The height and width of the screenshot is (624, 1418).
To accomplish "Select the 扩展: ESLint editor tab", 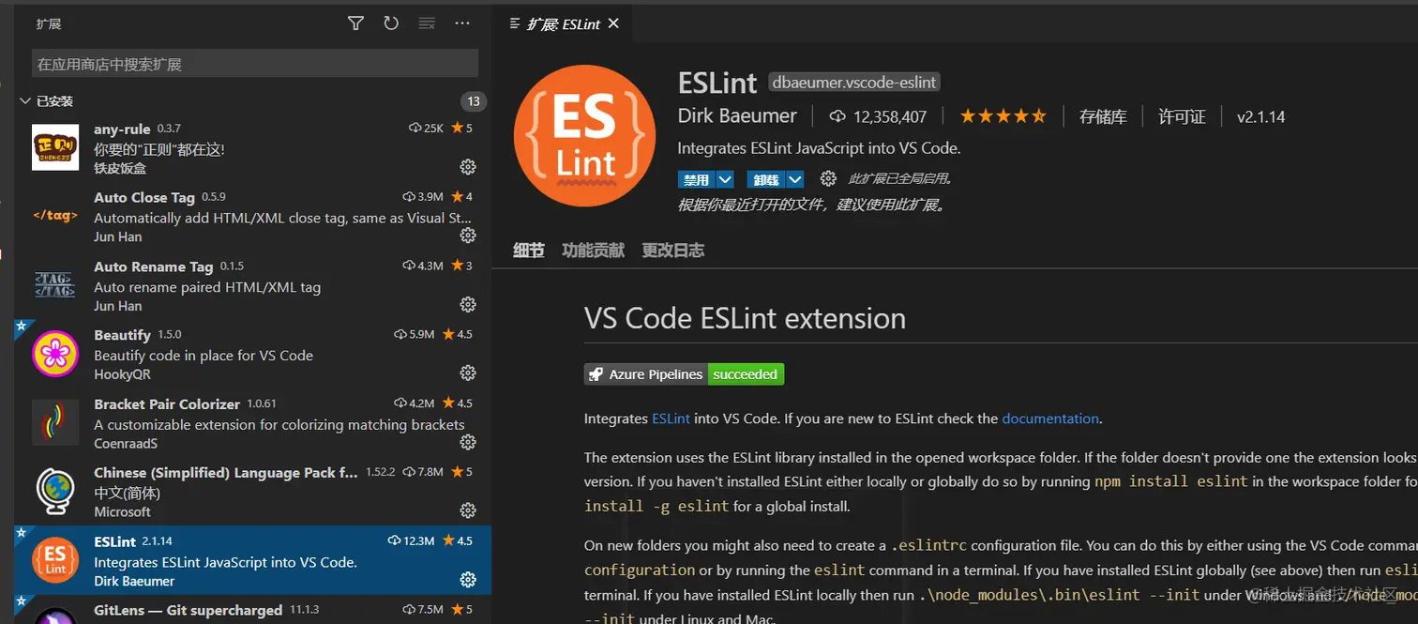I will 562,24.
